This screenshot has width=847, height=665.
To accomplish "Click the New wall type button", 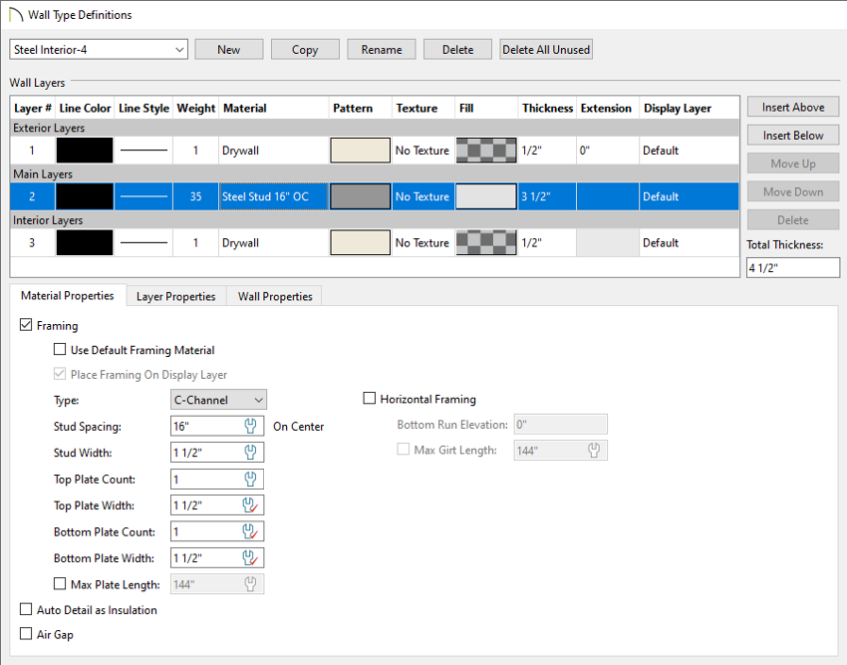I will point(229,49).
